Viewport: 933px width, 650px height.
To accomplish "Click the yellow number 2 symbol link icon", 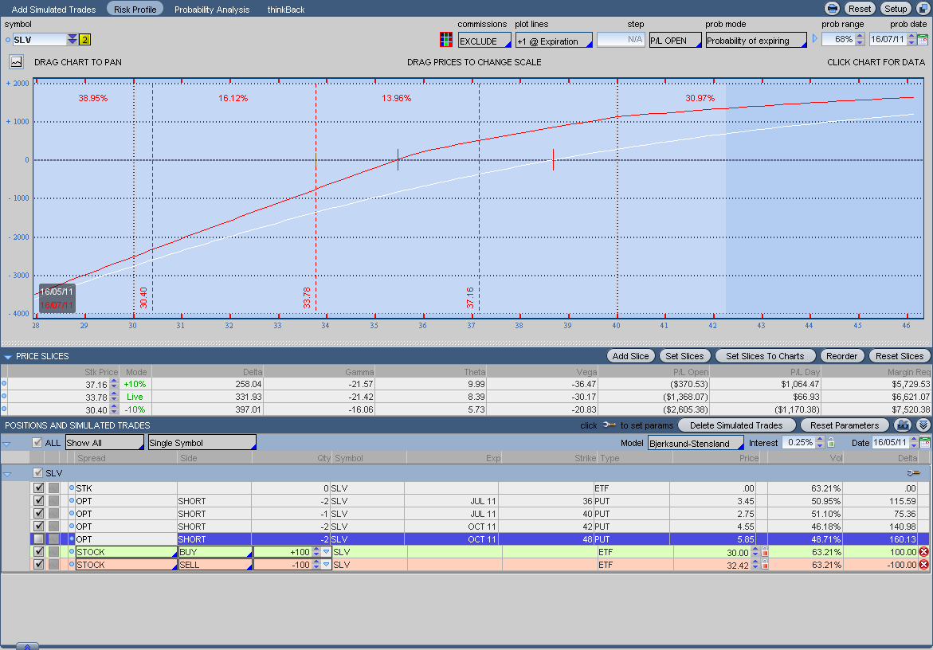I will tap(85, 40).
